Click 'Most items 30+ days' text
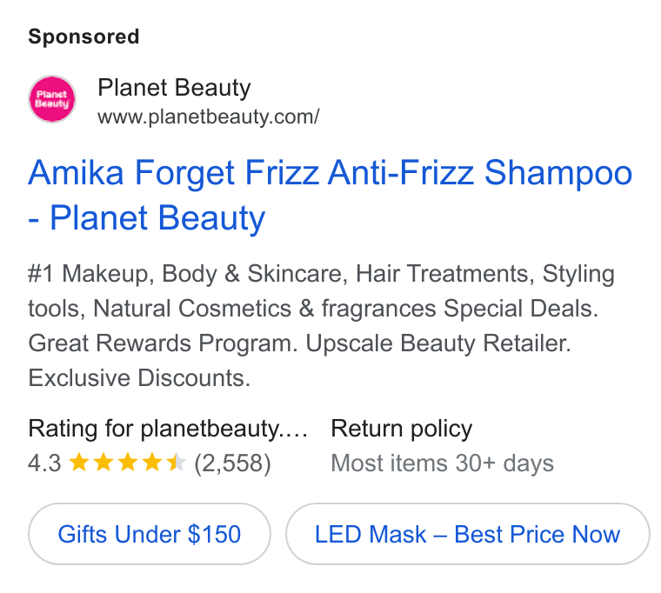Image resolution: width=661 pixels, height=593 pixels. click(x=442, y=463)
